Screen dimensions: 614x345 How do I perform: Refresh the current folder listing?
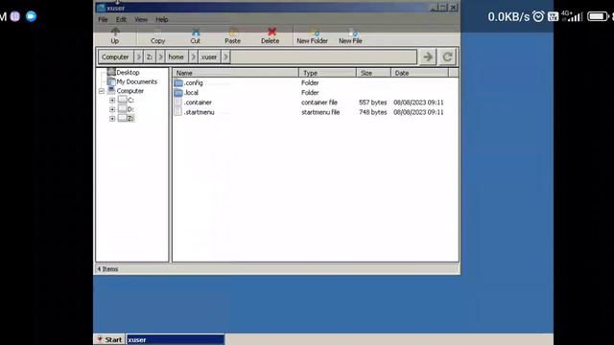click(447, 57)
